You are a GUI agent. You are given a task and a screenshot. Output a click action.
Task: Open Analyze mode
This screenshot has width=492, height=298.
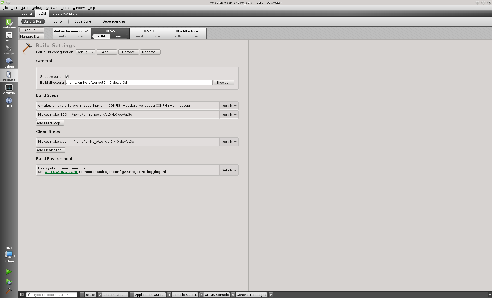coord(9,89)
